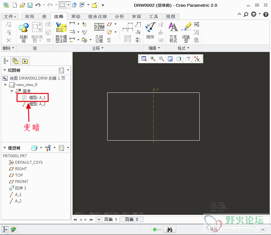Switch to the 表 ribbon tab

pyautogui.click(x=44, y=17)
